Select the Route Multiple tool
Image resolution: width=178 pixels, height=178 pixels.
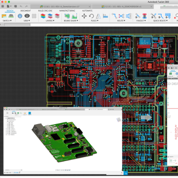coord(129,16)
